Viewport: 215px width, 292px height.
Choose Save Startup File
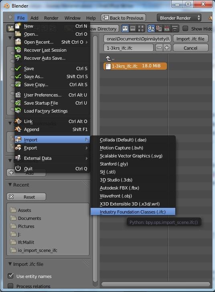point(52,103)
